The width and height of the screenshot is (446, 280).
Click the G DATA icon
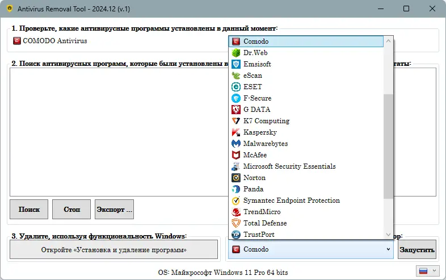236,110
